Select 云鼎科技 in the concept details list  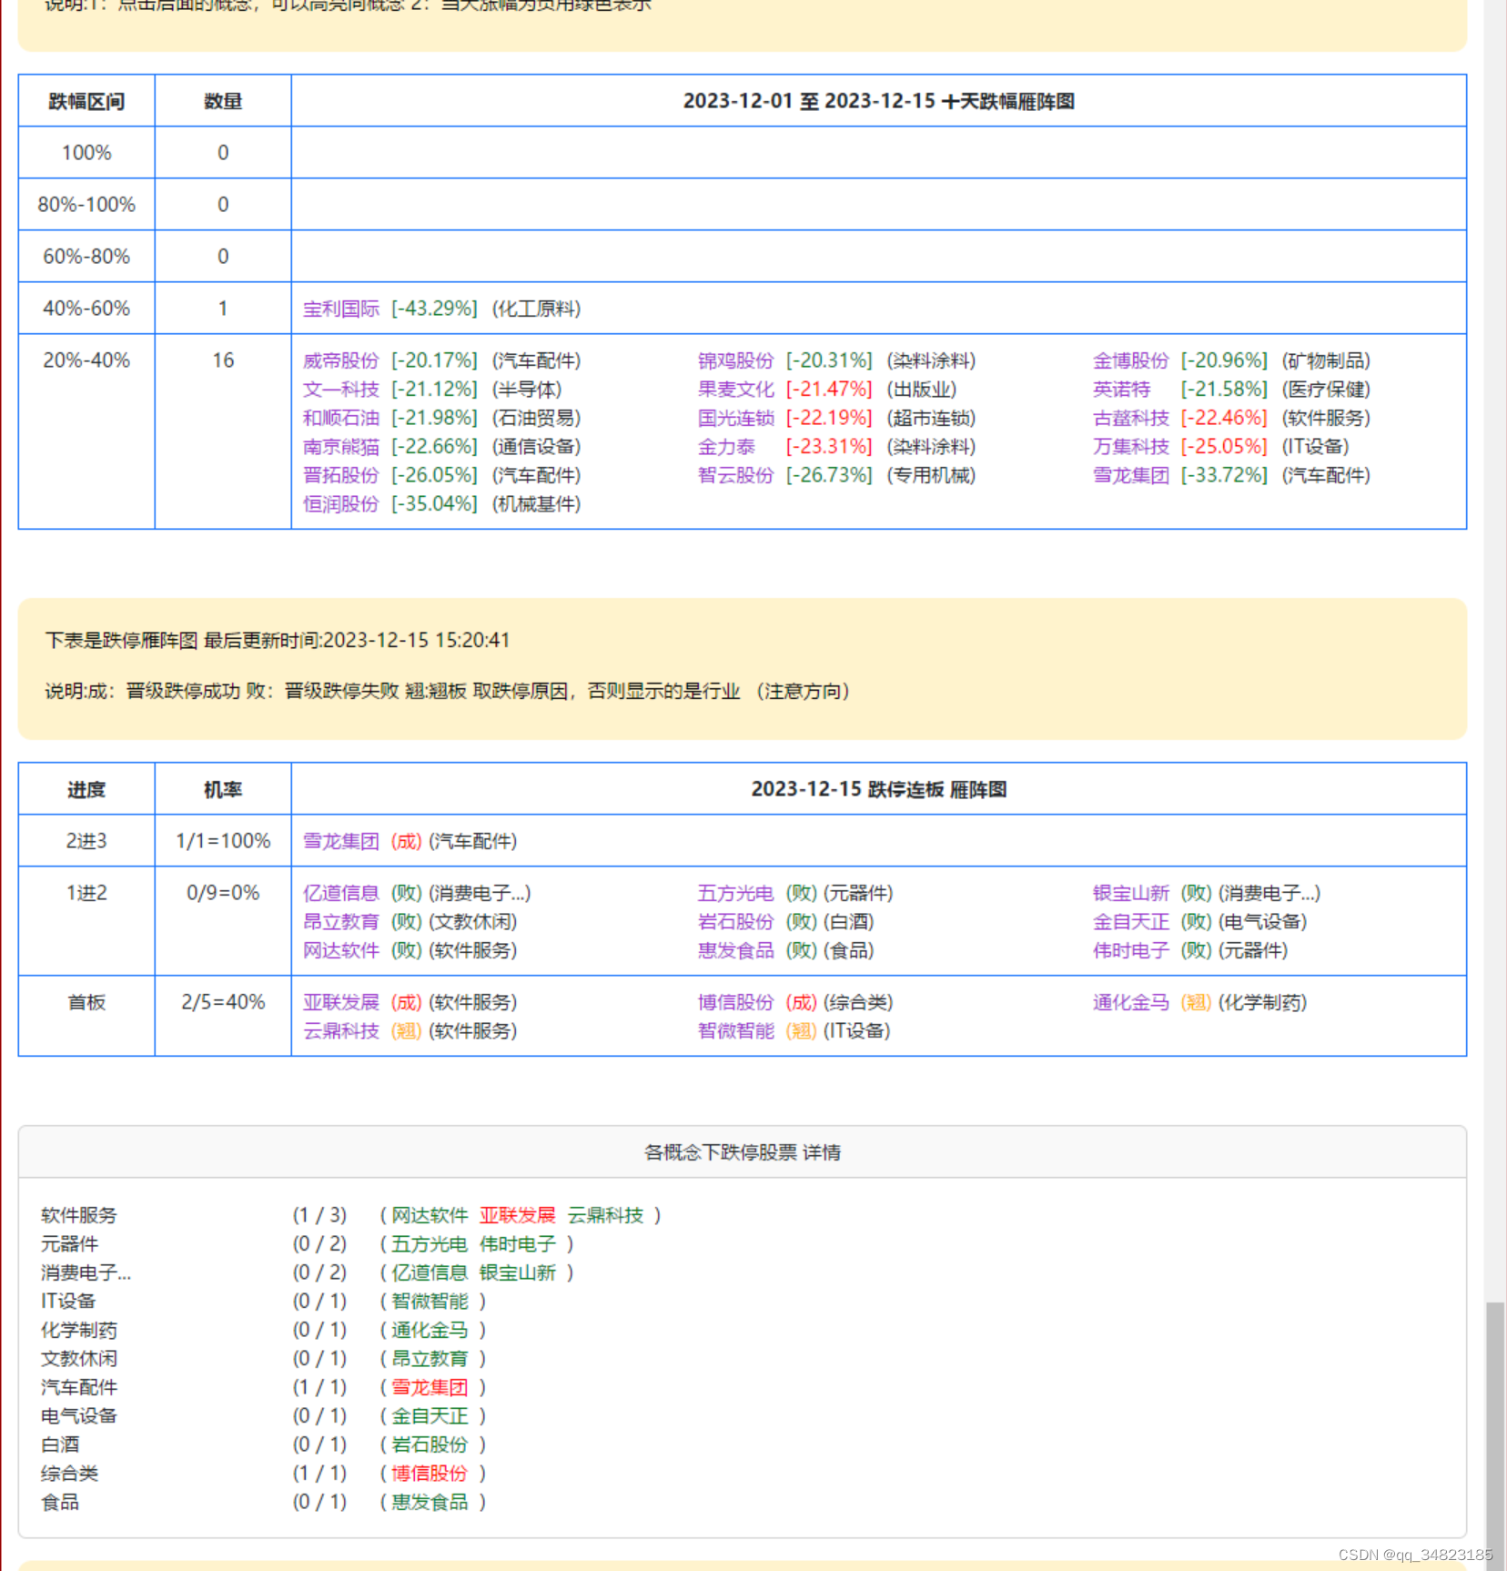(x=606, y=1215)
